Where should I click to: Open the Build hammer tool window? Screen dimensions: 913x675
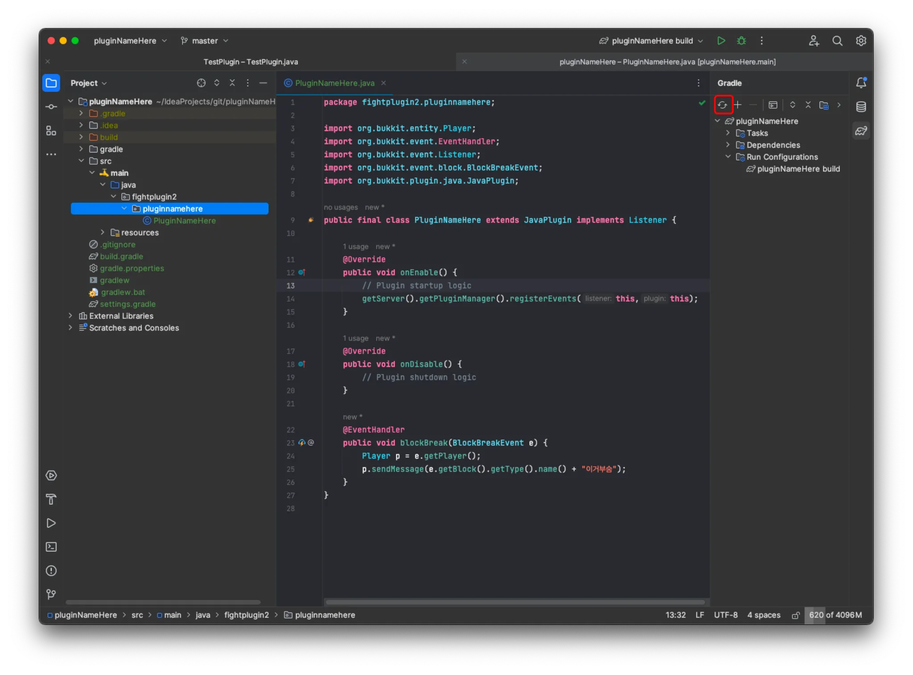coord(51,499)
